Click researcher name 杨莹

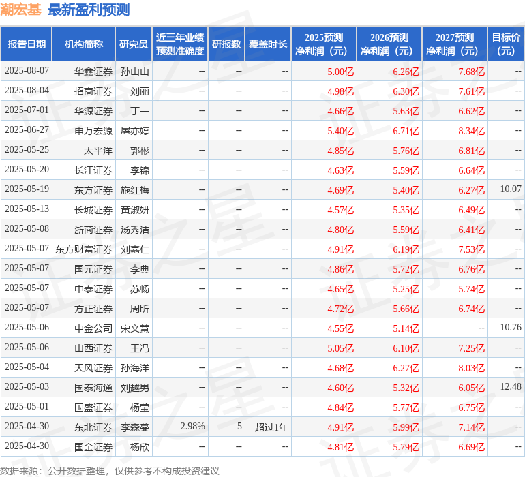140,407
